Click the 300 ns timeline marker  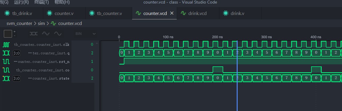267,37
